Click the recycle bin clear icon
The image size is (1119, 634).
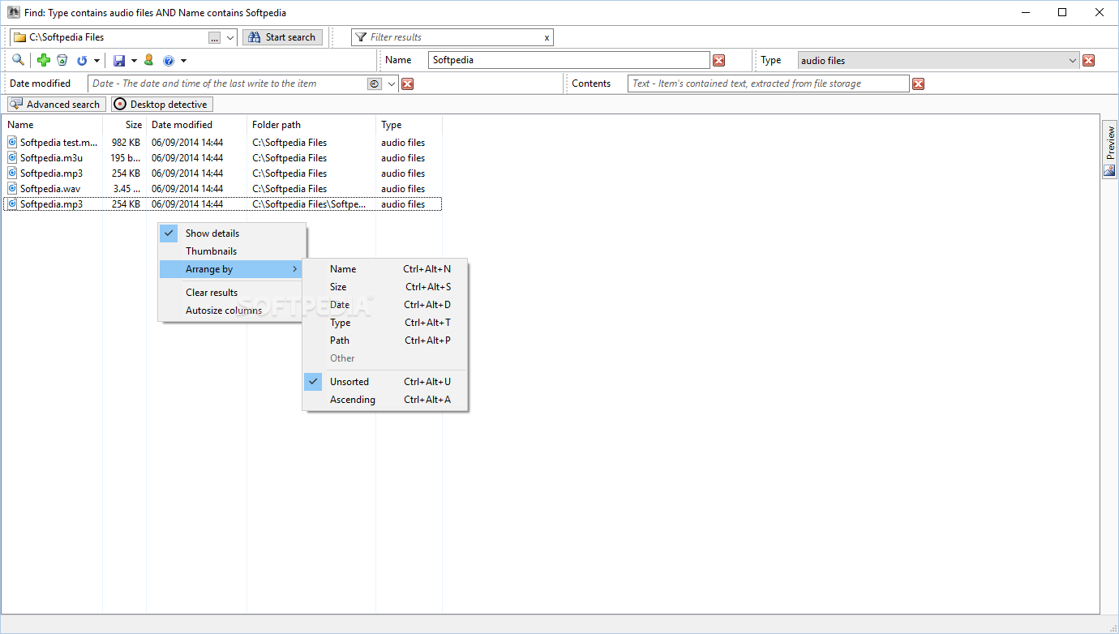point(62,60)
